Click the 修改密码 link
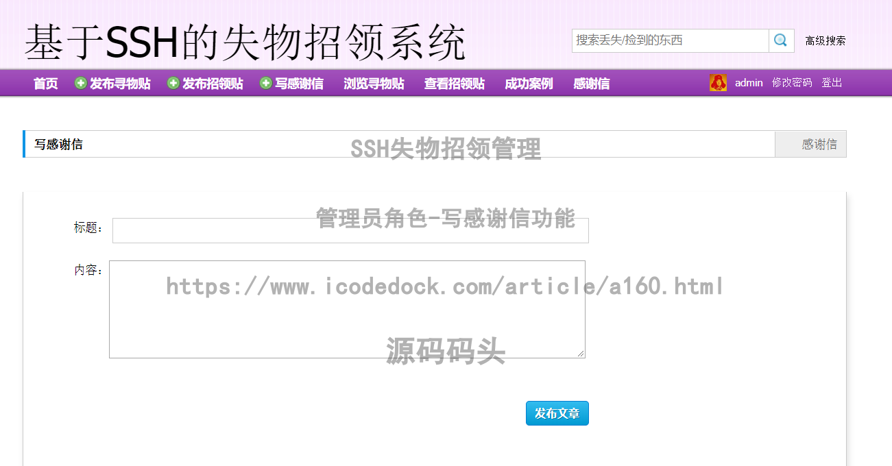This screenshot has width=892, height=466. pyautogui.click(x=791, y=82)
